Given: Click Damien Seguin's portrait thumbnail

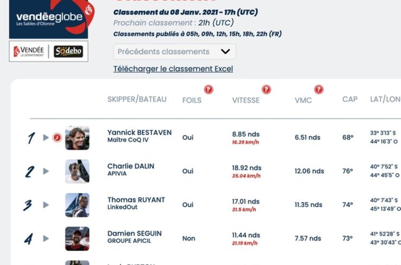Looking at the screenshot, I should click(x=77, y=239).
